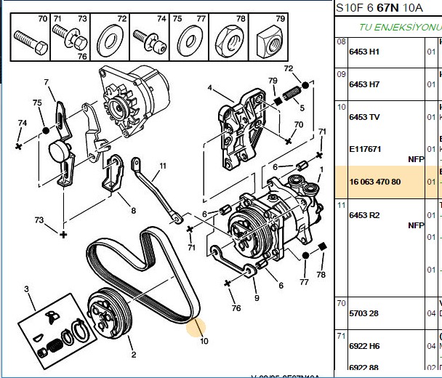Click reference number 10 in the parts table
Image resolution: width=442 pixels, height=378 pixels.
(342, 108)
